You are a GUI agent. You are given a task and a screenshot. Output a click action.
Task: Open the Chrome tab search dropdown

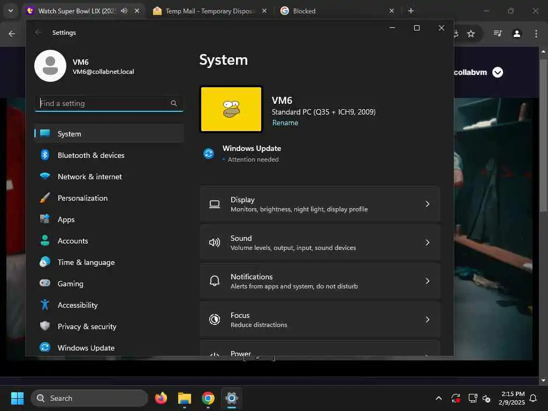pyautogui.click(x=11, y=11)
